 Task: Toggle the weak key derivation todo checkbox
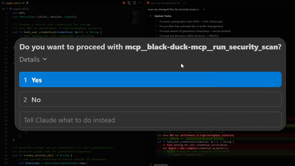tap(156, 36)
